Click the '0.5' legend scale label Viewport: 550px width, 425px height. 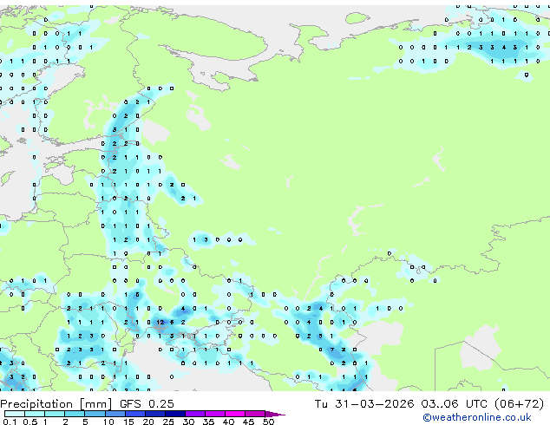[29, 422]
